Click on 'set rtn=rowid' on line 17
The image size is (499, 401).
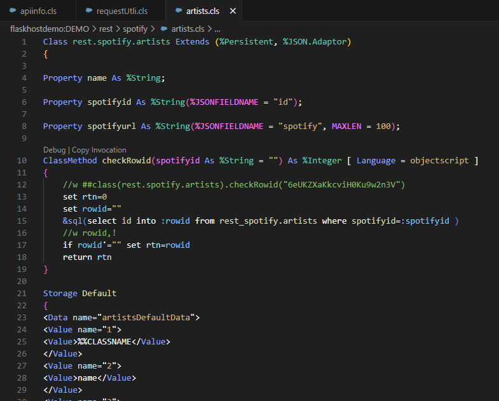pos(158,245)
